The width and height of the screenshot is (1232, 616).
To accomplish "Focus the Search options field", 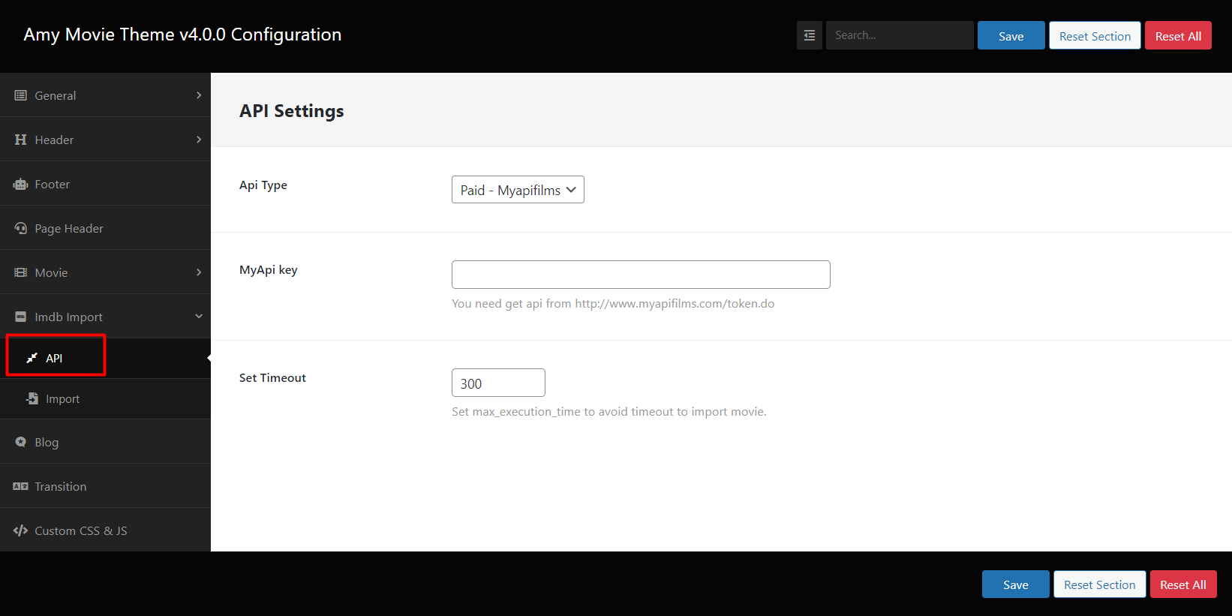I will tap(900, 35).
